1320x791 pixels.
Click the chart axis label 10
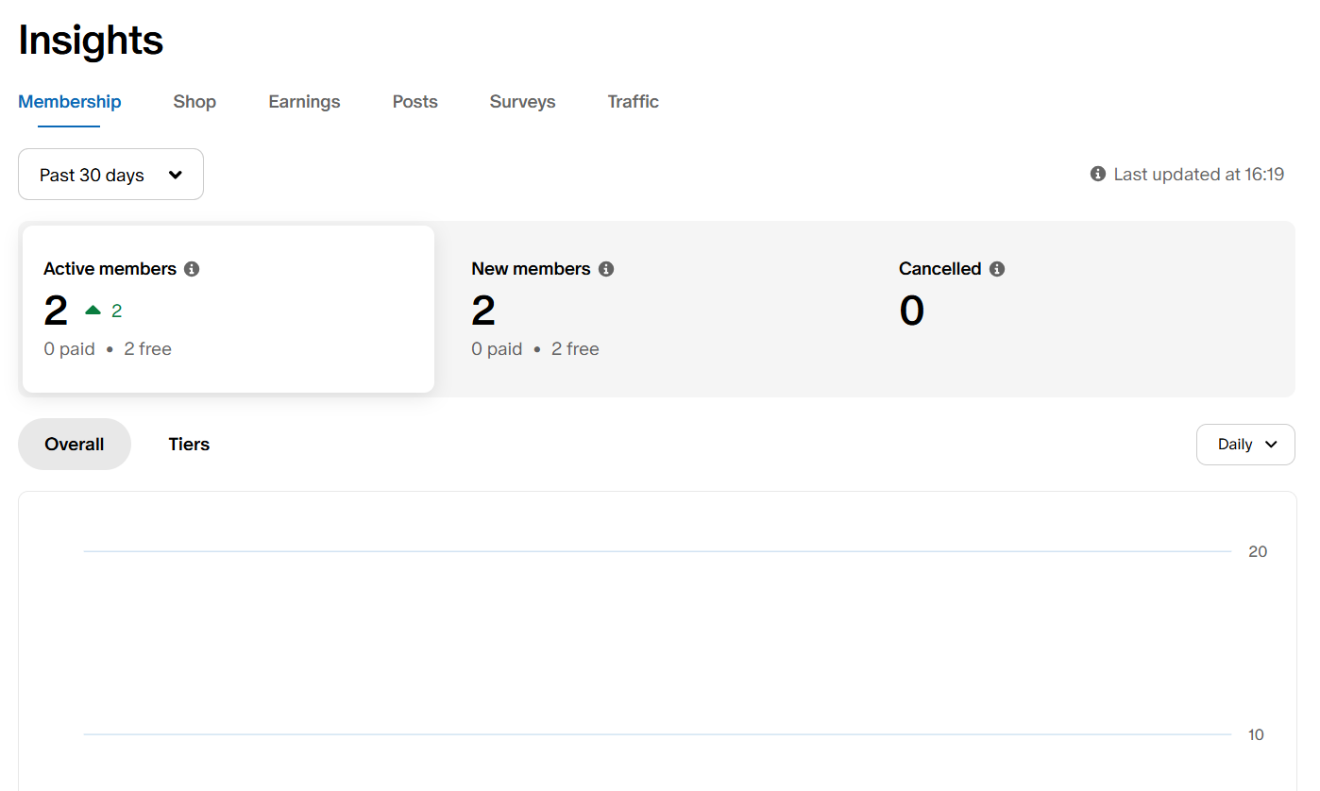1256,734
